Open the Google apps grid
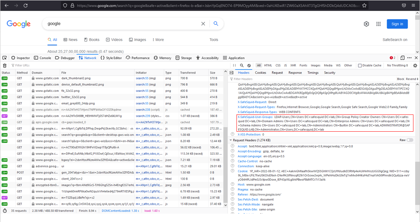This screenshot has width=420, height=222. (378, 24)
